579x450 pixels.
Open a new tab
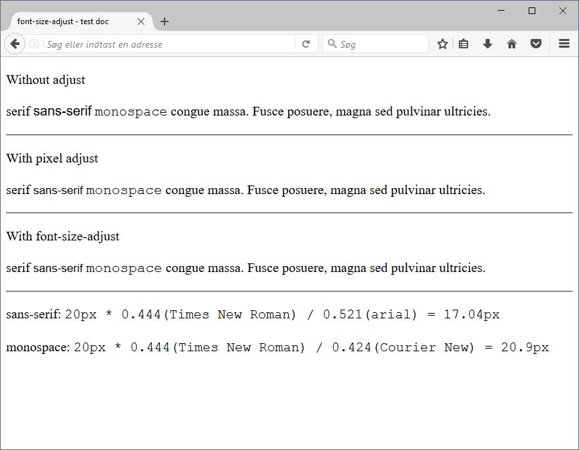click(x=165, y=21)
